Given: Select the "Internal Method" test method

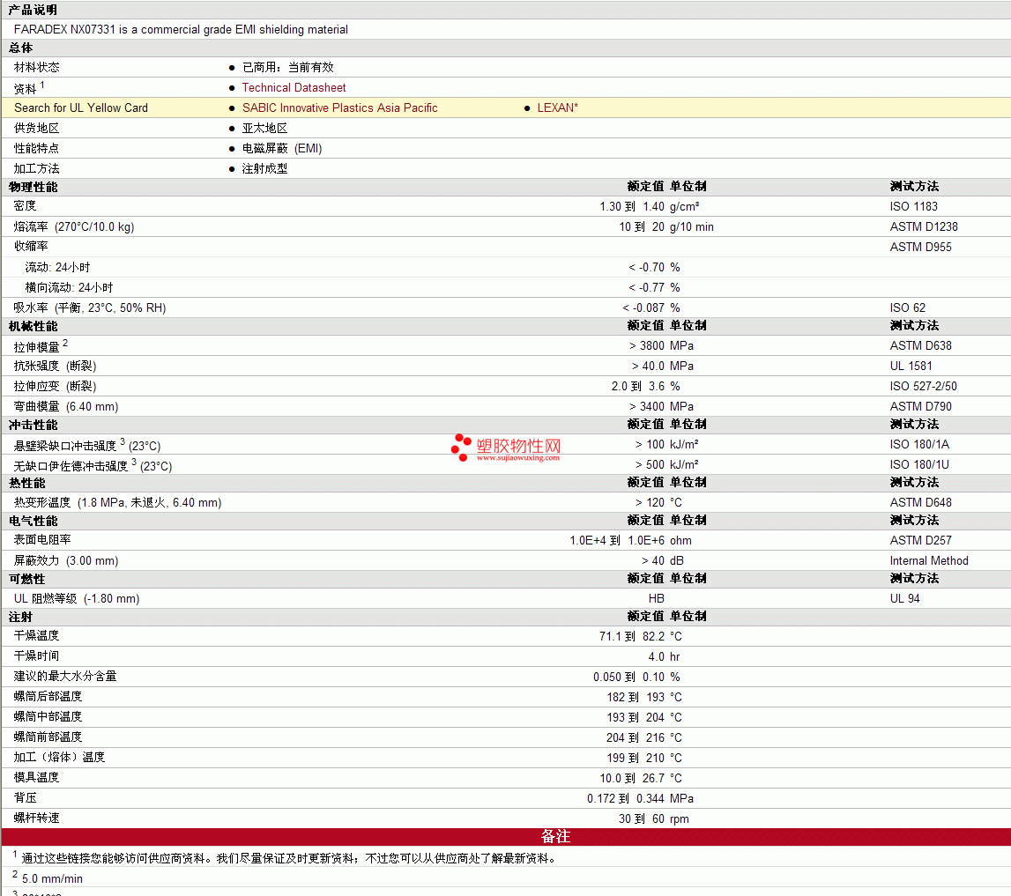Looking at the screenshot, I should point(929,561).
